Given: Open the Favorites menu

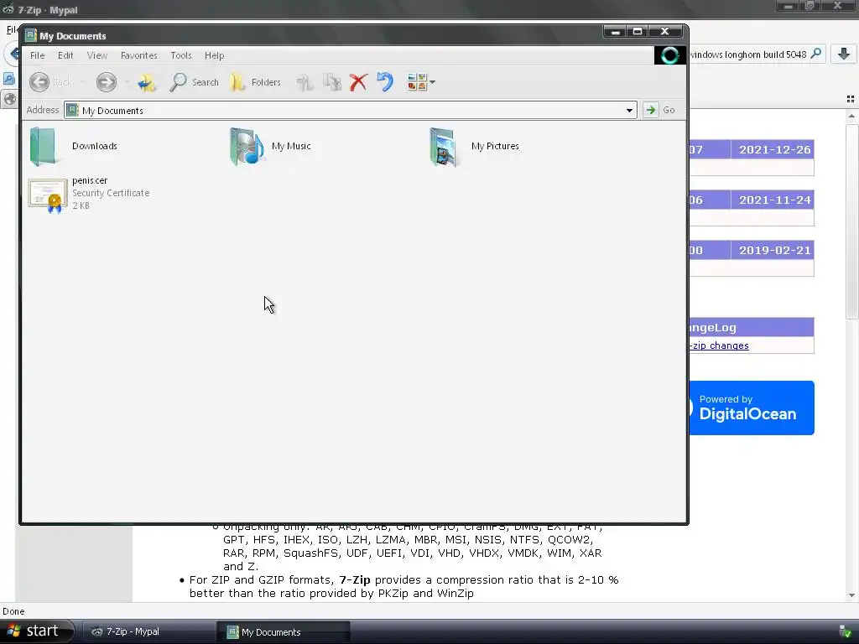Looking at the screenshot, I should [x=138, y=55].
